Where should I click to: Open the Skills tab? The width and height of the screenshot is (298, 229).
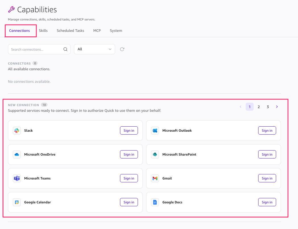coord(43,31)
